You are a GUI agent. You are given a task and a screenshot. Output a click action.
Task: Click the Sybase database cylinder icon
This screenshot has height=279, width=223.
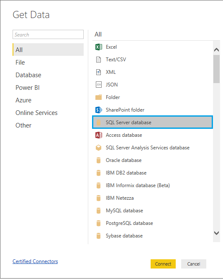[x=98, y=236]
